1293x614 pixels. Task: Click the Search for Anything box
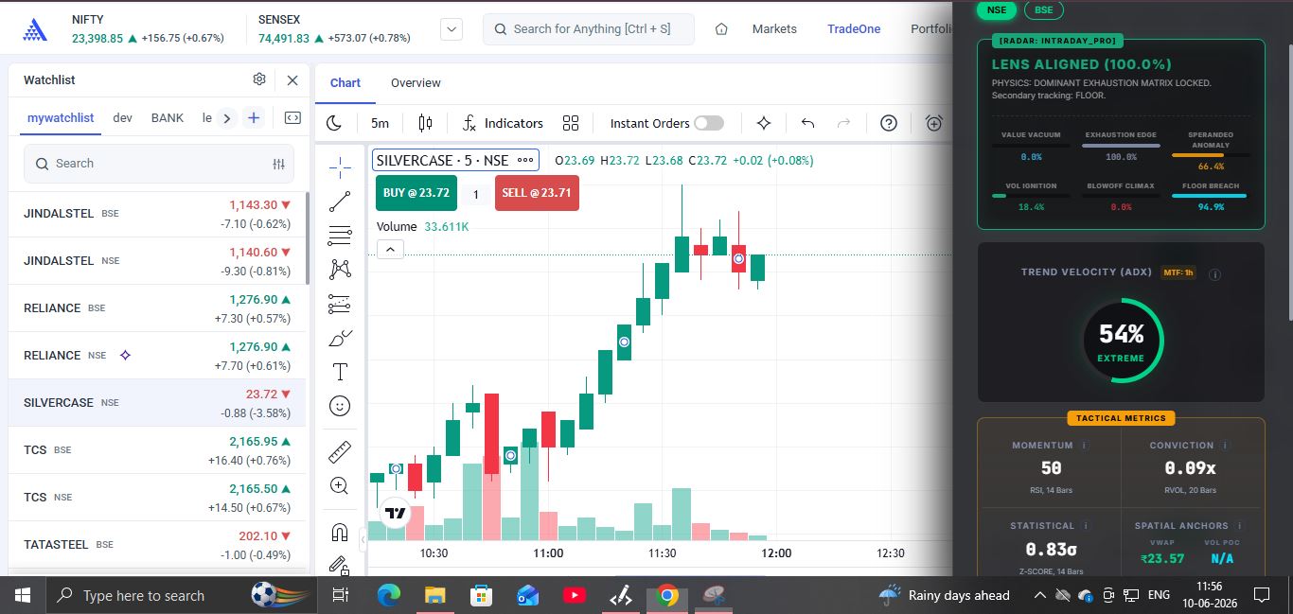tap(589, 29)
